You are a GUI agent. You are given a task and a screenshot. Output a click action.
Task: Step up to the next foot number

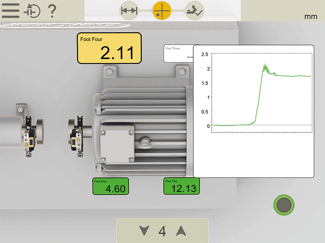[181, 231]
